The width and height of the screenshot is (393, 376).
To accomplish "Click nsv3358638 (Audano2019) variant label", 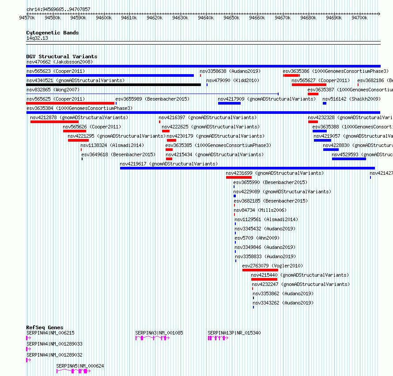I will point(230,71).
